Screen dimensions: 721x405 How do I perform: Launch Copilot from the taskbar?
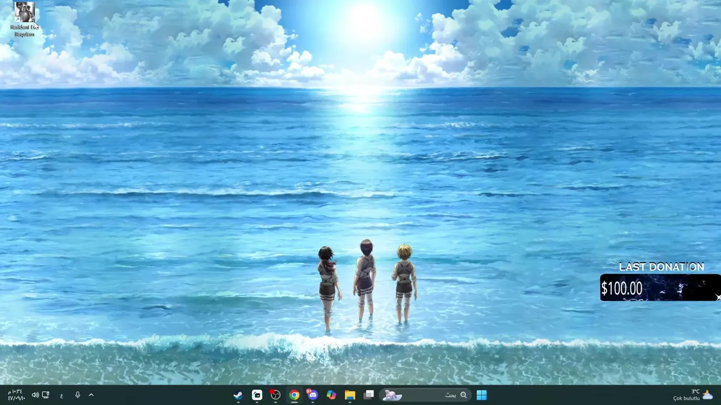tap(331, 395)
